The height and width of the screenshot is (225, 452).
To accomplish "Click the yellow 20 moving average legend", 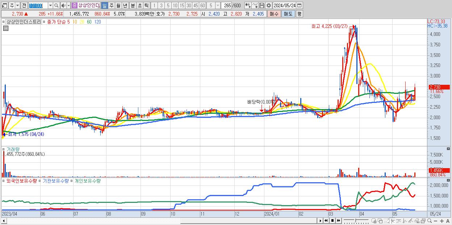I will tap(82, 22).
